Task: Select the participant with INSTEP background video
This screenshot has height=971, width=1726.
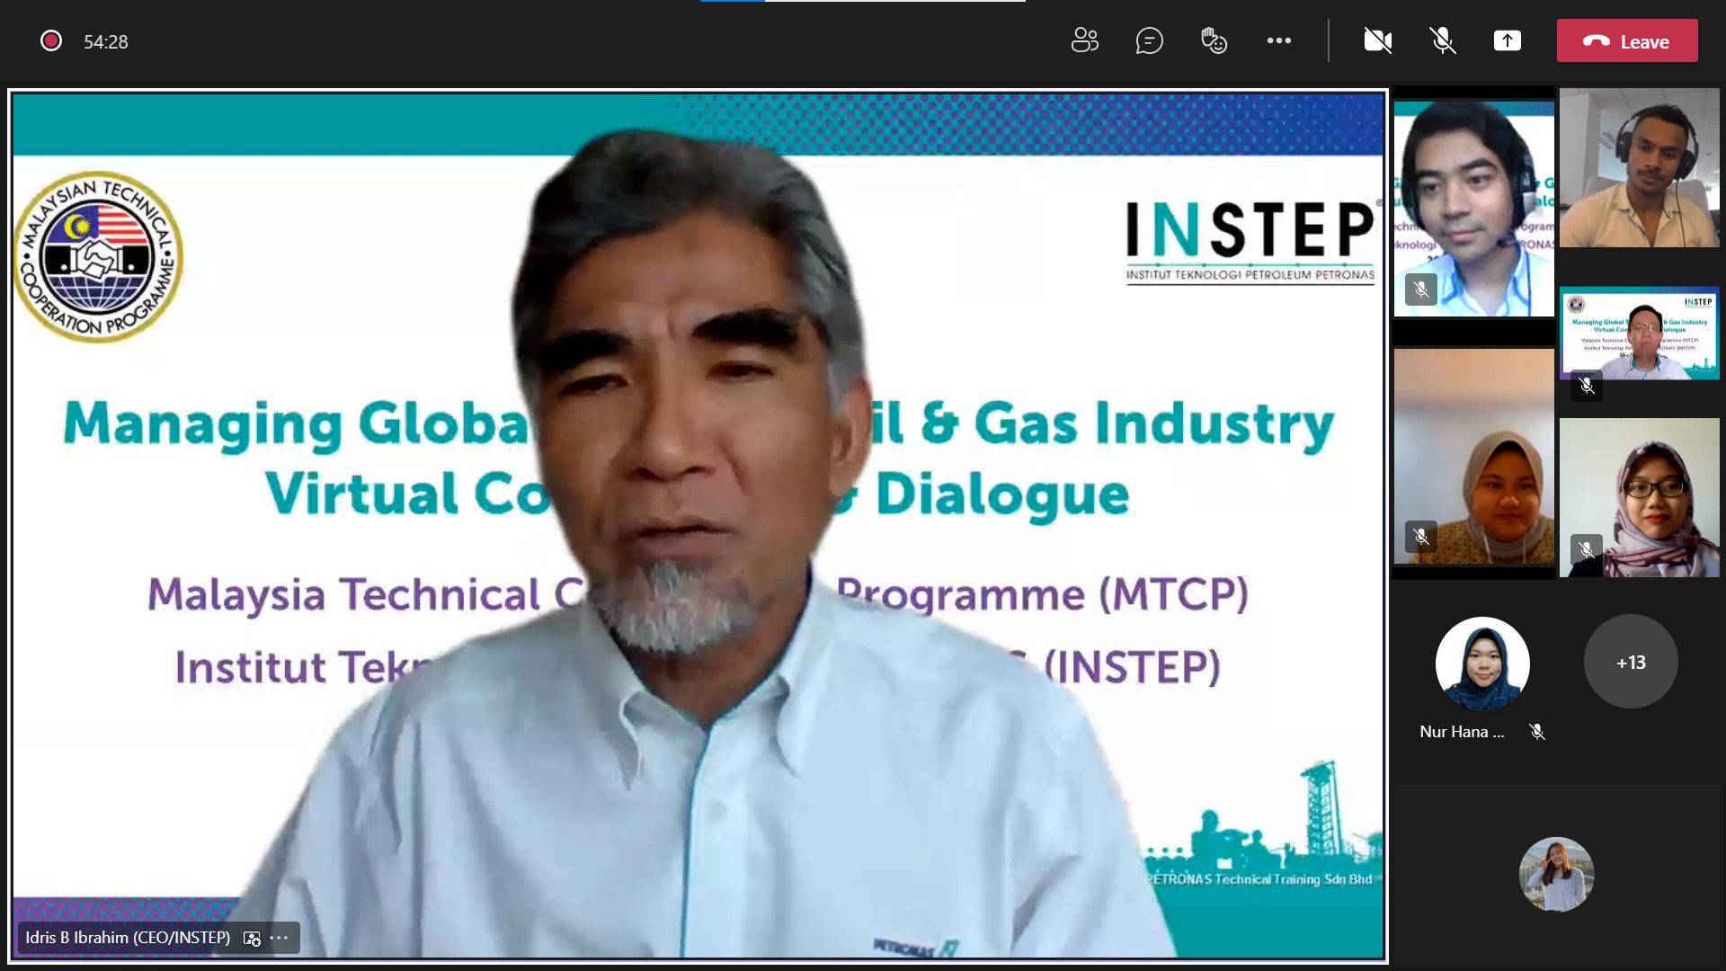Action: click(1640, 334)
